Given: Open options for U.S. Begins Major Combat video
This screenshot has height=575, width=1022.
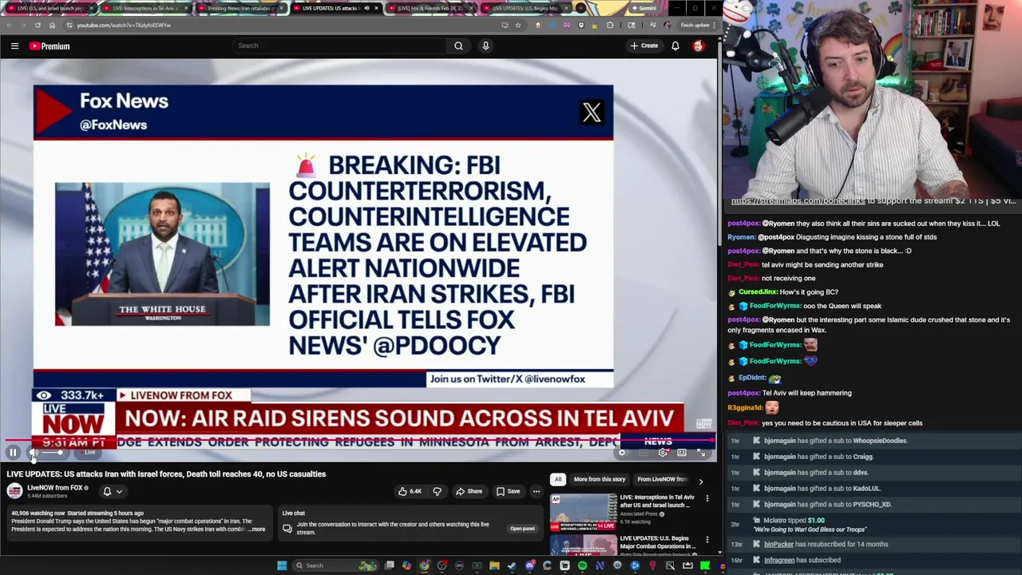Looking at the screenshot, I should (707, 540).
